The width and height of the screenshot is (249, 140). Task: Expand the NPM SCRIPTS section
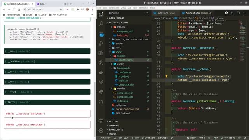point(116,129)
